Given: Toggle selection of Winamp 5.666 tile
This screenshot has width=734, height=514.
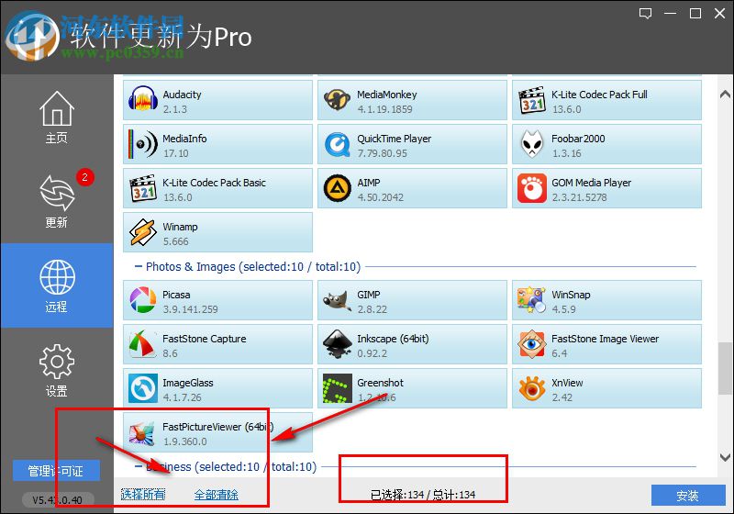Looking at the screenshot, I should click(217, 232).
